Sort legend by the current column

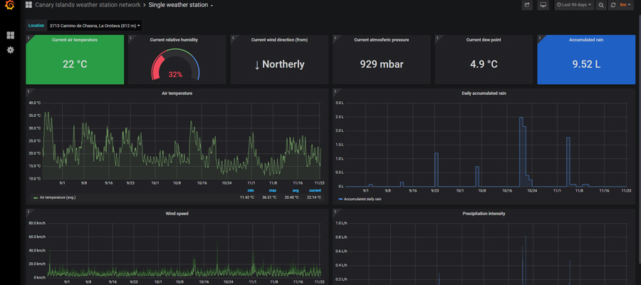315,190
